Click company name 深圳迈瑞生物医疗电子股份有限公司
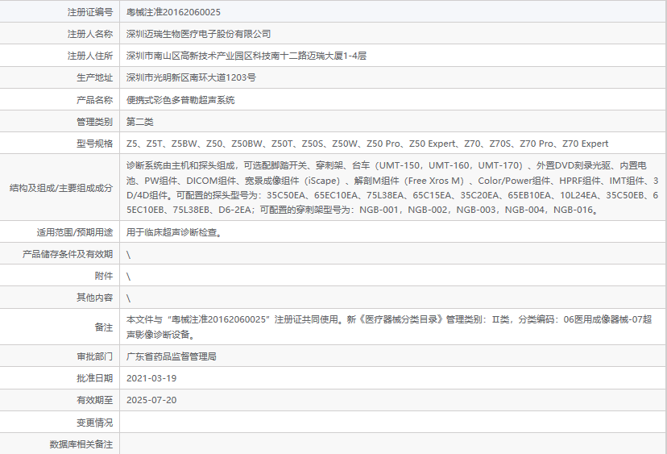Viewport: 667px width, 454px height. pos(199,34)
